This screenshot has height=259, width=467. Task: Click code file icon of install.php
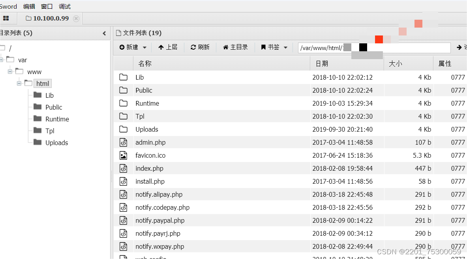123,181
